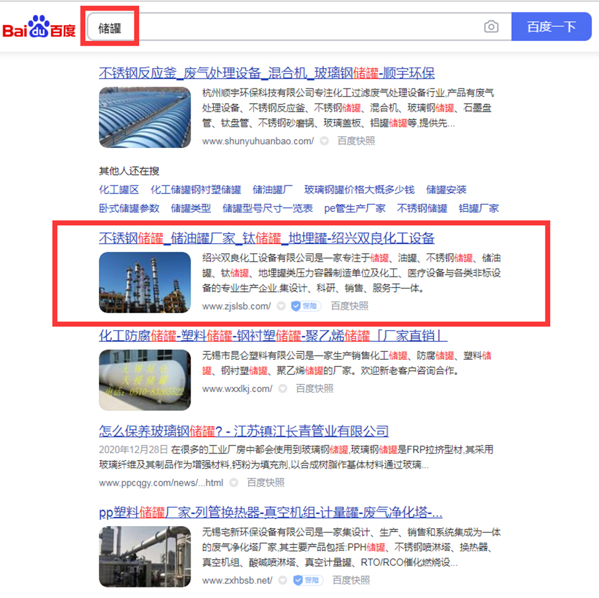599x598 pixels.
Task: Click the 保障 shield badge beside zxhbsb.net
Action: [307, 580]
